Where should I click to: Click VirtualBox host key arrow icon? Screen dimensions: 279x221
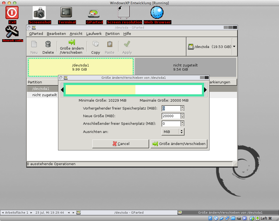tap(257, 218)
